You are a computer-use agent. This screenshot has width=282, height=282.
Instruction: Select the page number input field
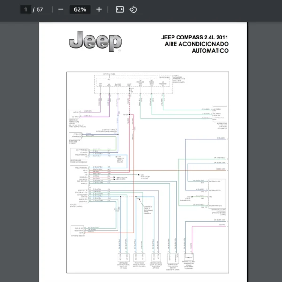pos(26,9)
